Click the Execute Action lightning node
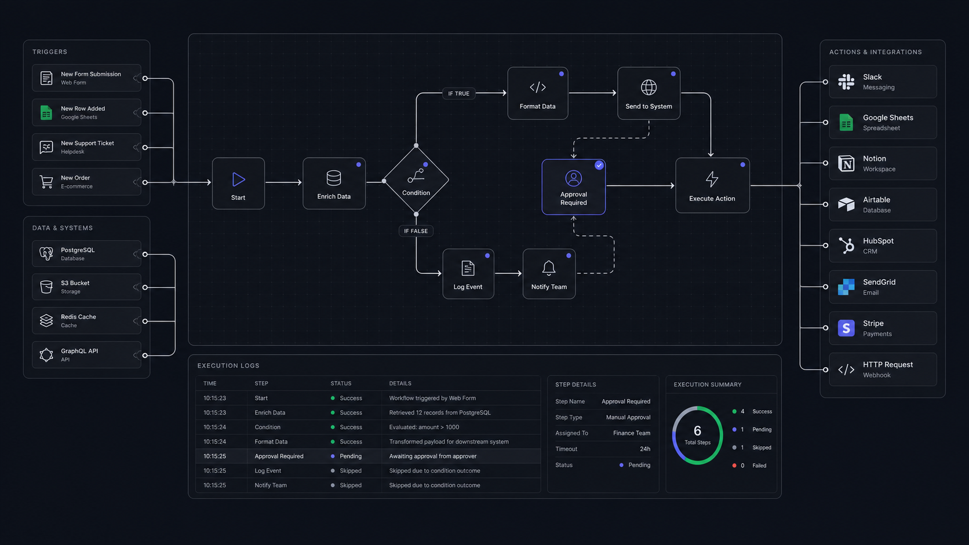 [712, 185]
